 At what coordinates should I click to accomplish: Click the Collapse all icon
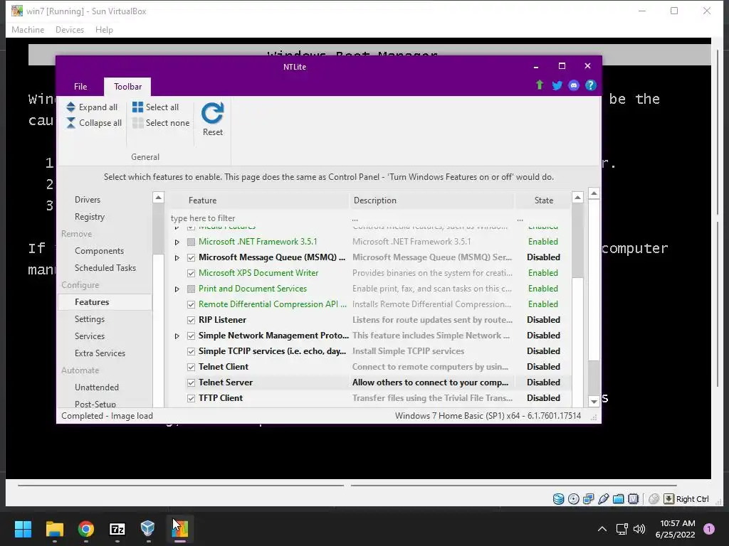(70, 123)
